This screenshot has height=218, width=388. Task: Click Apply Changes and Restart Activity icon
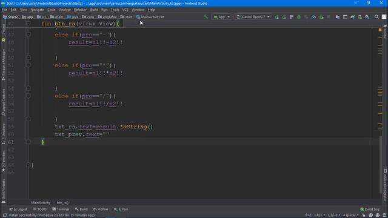tap(284, 17)
